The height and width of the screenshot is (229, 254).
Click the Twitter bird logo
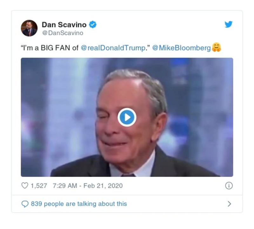click(x=229, y=24)
